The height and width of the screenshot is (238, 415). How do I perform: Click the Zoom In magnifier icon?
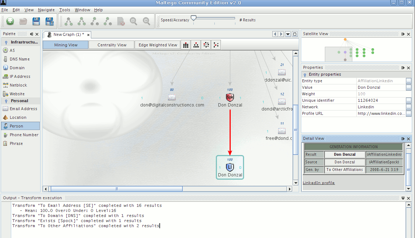pyautogui.click(x=134, y=21)
